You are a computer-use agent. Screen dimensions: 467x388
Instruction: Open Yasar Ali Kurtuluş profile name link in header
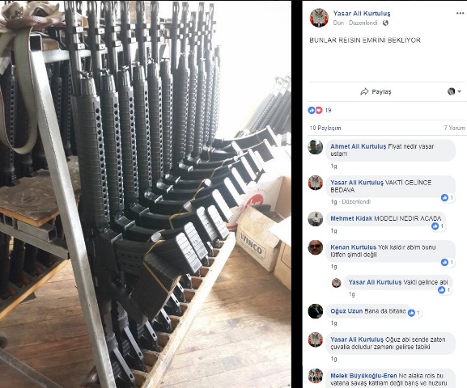click(x=362, y=14)
